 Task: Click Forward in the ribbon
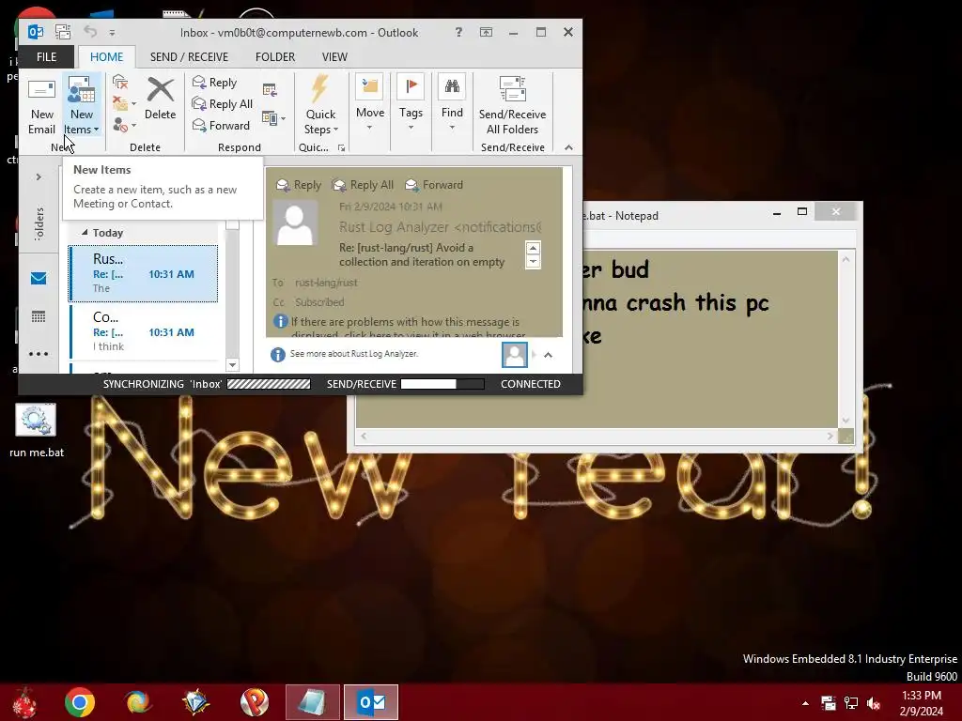(221, 125)
